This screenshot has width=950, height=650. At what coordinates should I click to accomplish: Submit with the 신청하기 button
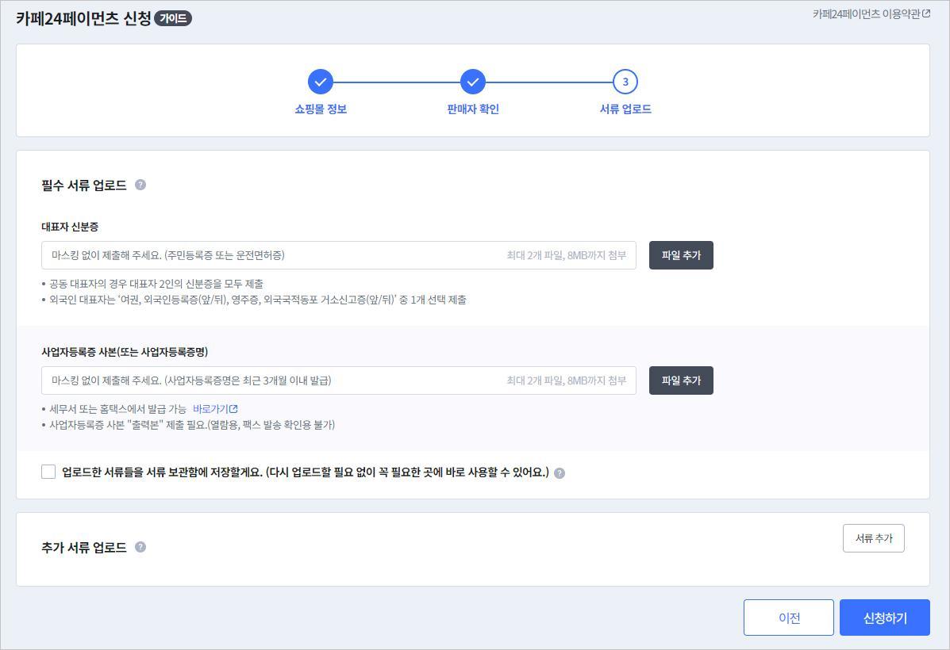885,617
